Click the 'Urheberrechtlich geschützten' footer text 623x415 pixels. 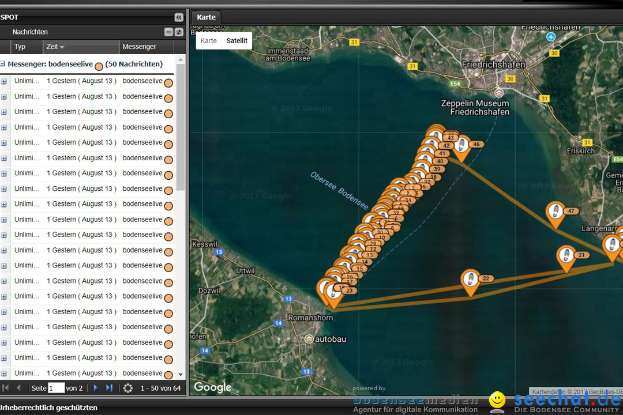tap(48, 408)
